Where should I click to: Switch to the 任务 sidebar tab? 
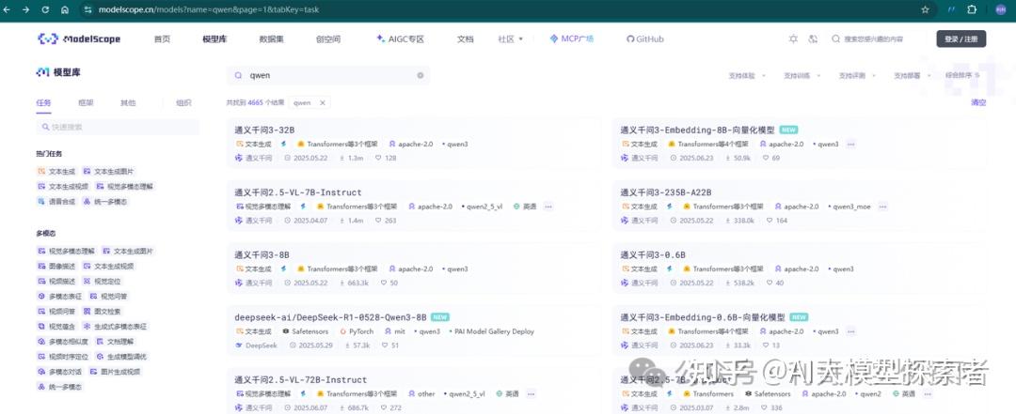pyautogui.click(x=43, y=103)
